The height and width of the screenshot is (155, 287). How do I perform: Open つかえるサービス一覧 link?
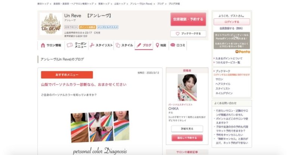pyautogui.click(x=228, y=62)
